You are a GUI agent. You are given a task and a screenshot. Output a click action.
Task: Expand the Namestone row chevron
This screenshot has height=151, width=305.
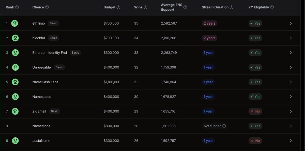[x=291, y=126]
